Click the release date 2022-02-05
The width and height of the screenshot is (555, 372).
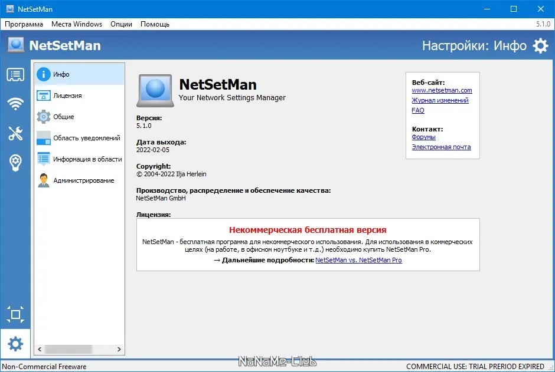pos(153,150)
